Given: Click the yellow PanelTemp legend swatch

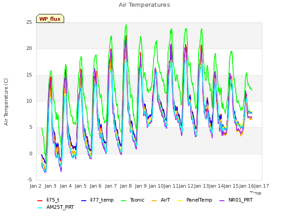Looking at the screenshot, I should click(180, 201).
